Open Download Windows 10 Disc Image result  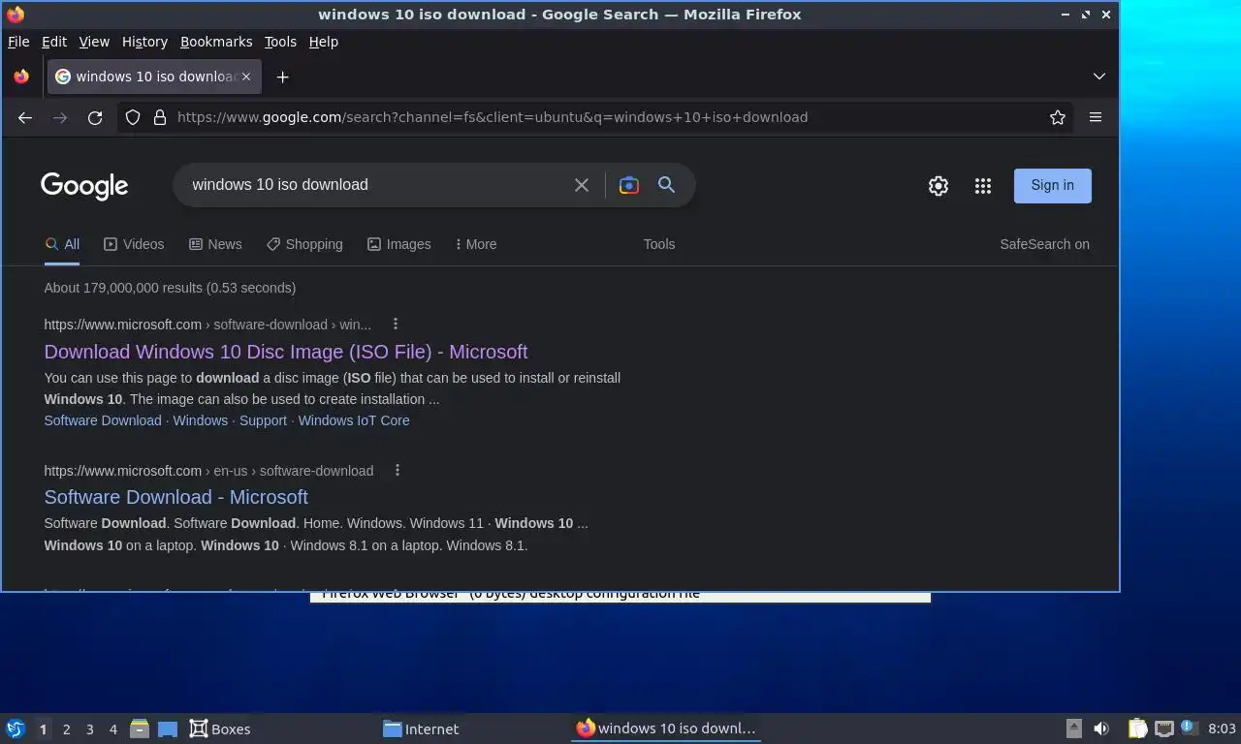point(286,352)
